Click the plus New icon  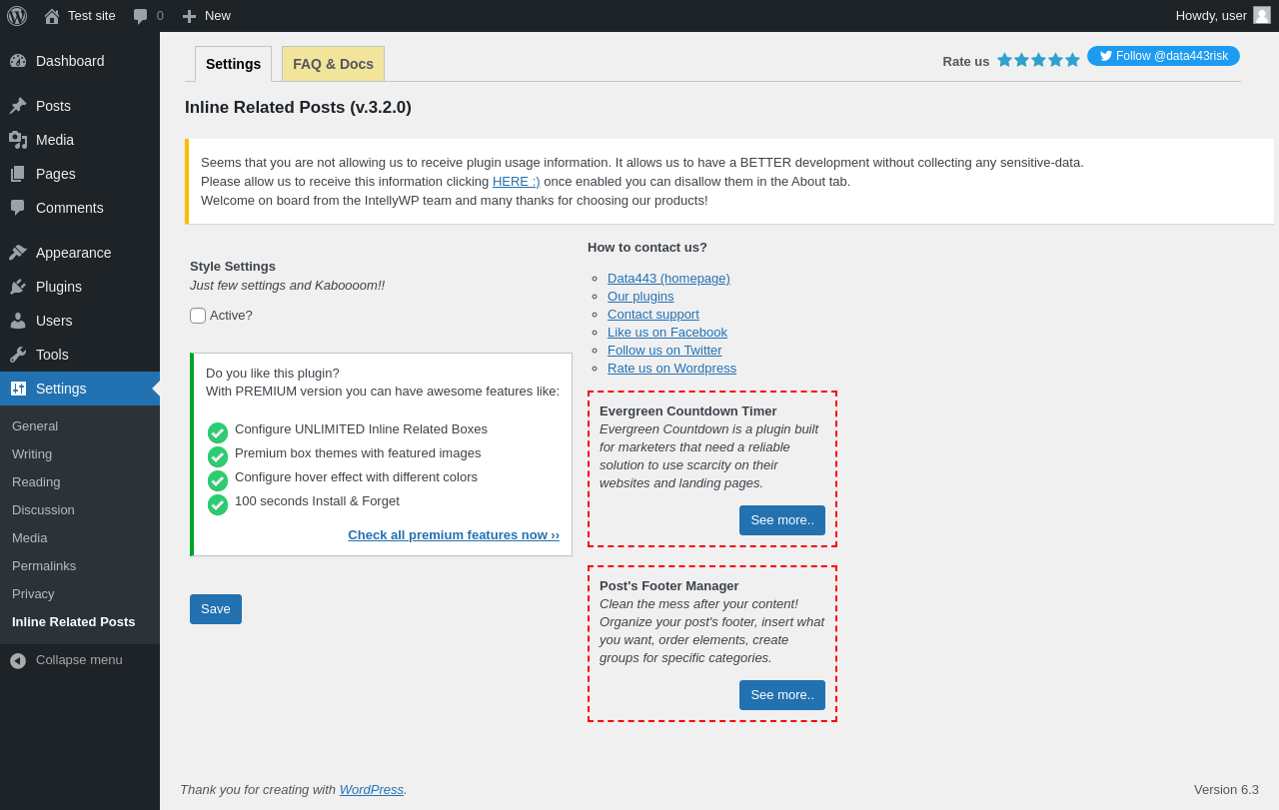tap(189, 16)
